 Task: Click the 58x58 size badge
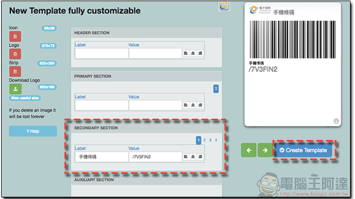[x=49, y=28]
